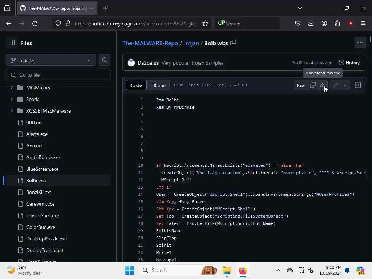Open the Trojan folder breadcrumb
Screen dimensions: 372x279
click(191, 43)
